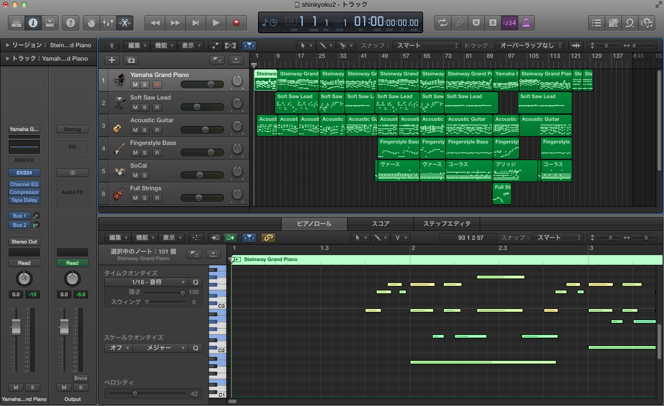Open the メジャー scale dropdown

(x=160, y=348)
